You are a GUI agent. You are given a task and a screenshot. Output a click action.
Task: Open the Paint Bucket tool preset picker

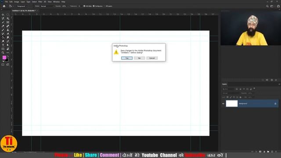pyautogui.click(x=11, y=6)
